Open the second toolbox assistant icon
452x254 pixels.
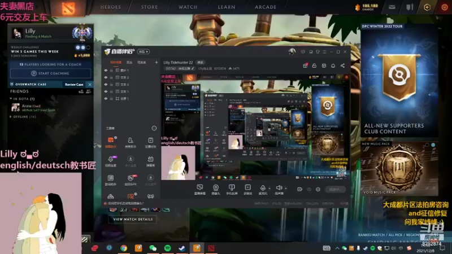131,142
